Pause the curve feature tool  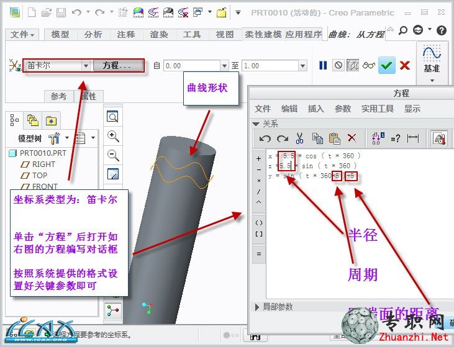click(x=323, y=65)
